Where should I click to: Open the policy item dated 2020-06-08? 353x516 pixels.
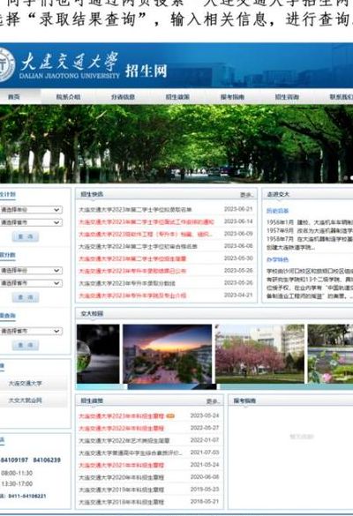(x=121, y=477)
